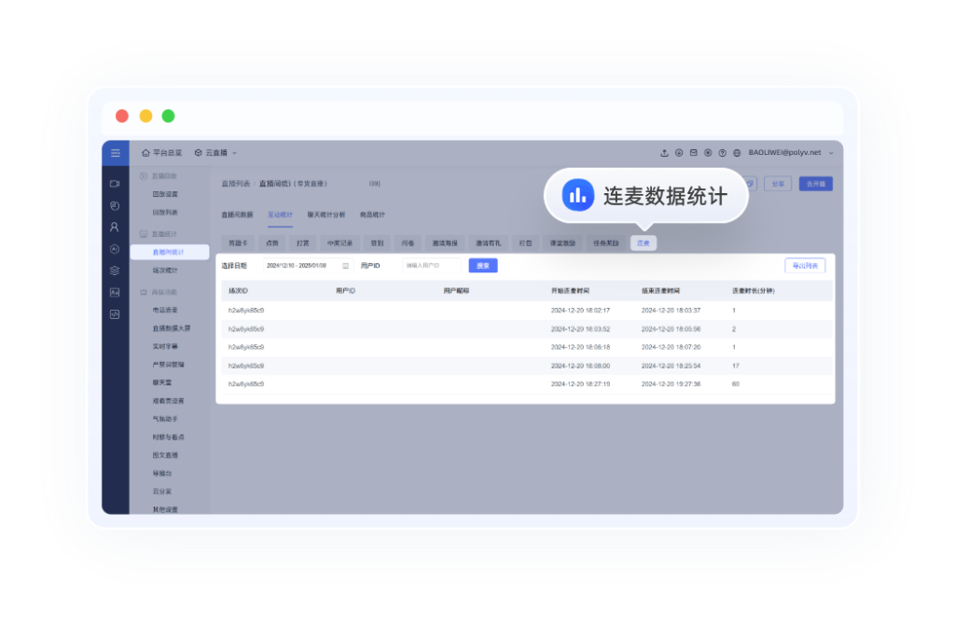Open the video camera sidebar icon
Screen dimensions: 955x625
pyautogui.click(x=115, y=184)
